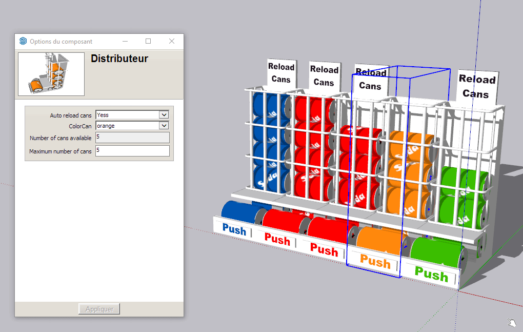Click the SketchUp logo in dialog title bar

tap(23, 42)
